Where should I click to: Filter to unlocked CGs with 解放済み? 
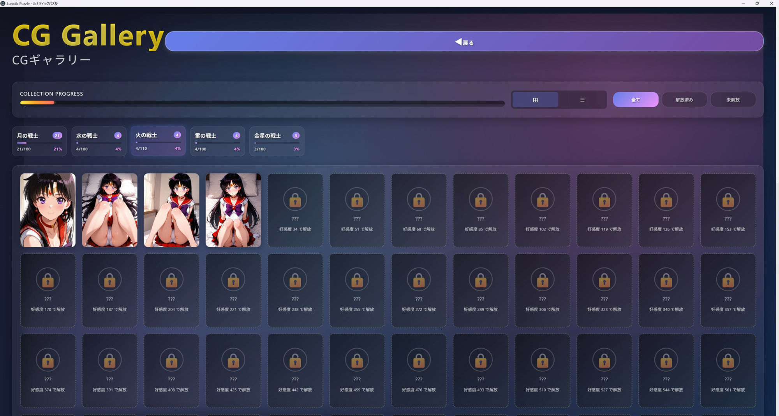point(684,100)
